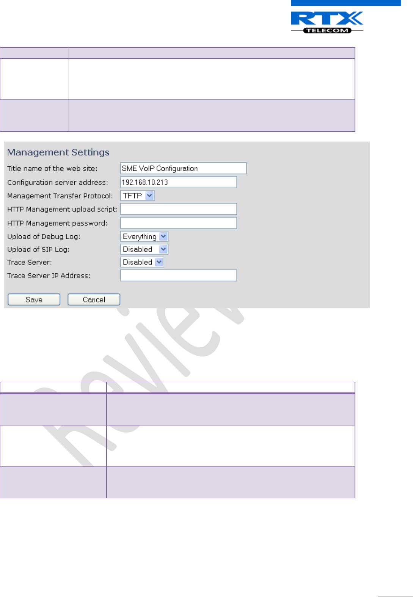Click the "Trace Server IP Address:" label

coord(49,276)
